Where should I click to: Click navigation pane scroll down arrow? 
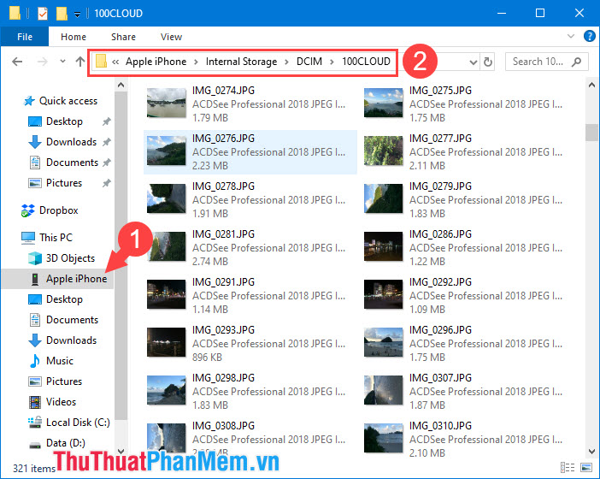tap(121, 451)
